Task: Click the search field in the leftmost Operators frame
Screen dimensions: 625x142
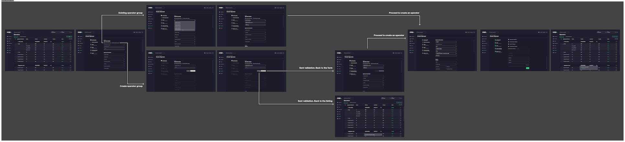Action: click(x=18, y=32)
